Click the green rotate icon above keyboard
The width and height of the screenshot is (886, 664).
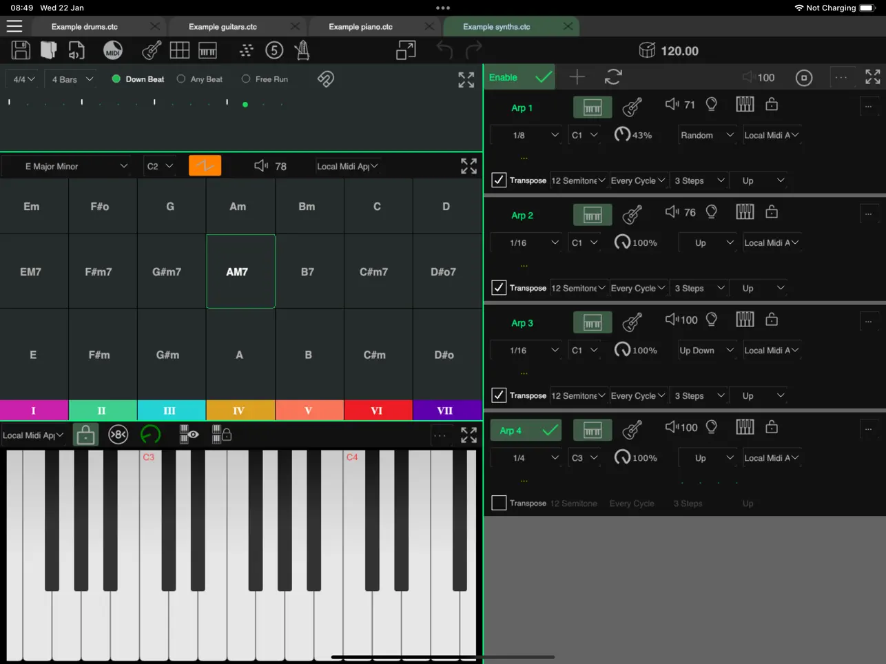tap(150, 435)
